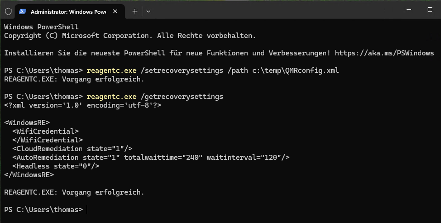Viewport: 441px width, 223px height.
Task: Click the administrator shield icon
Action: (x=8, y=11)
